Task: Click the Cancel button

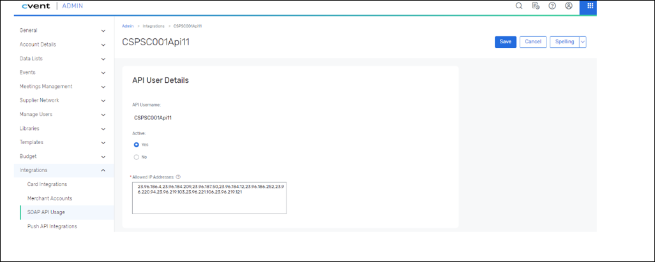Action: (532, 42)
